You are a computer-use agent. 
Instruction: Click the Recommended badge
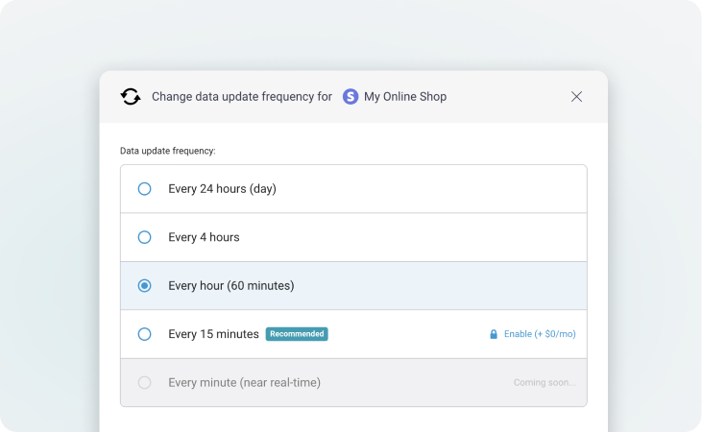tap(297, 334)
